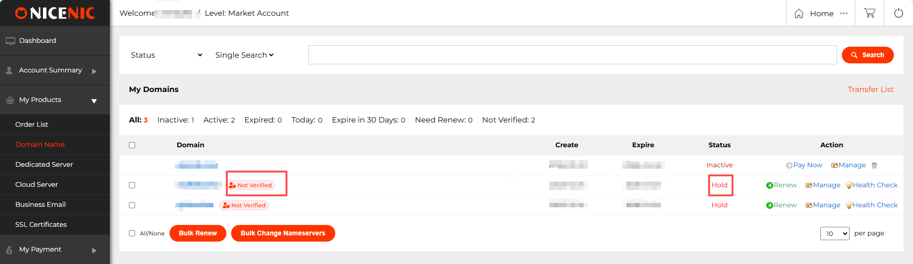Click the Dashboard monitor icon

coord(10,41)
